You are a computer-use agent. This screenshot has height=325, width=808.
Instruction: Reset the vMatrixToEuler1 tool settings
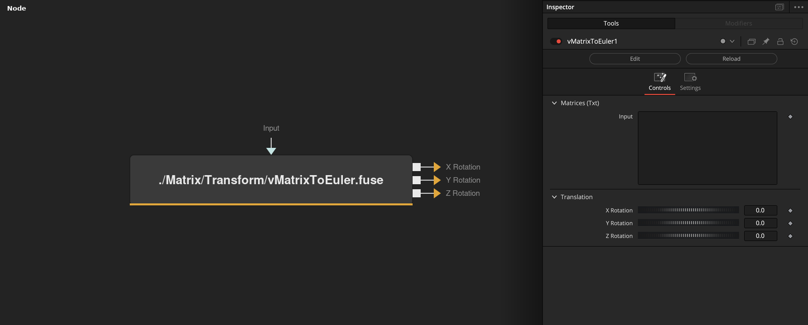[x=794, y=41]
